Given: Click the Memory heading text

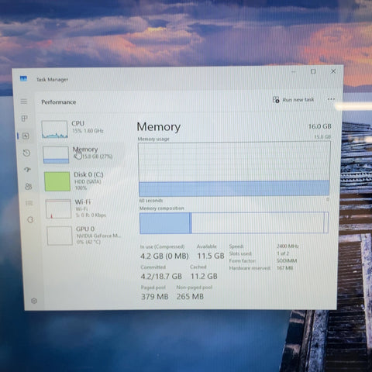Looking at the screenshot, I should click(x=159, y=127).
